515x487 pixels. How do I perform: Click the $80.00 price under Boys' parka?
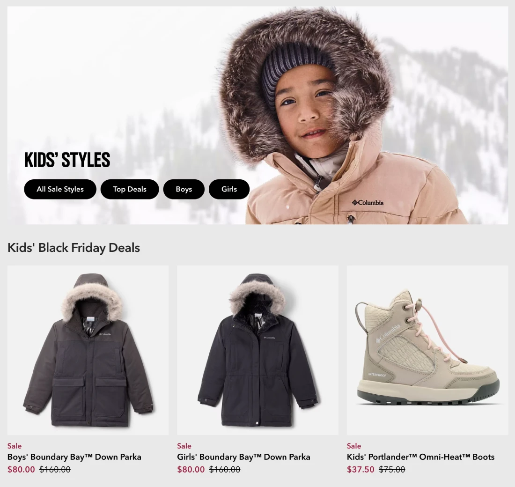click(x=21, y=470)
